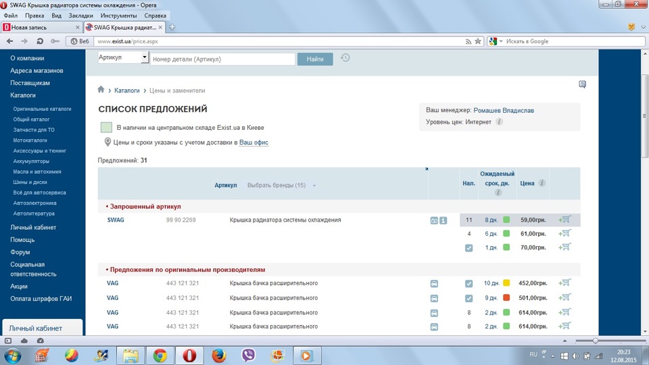Open Личный кабинет bottom panel button
The width and height of the screenshot is (649, 365).
point(42,328)
